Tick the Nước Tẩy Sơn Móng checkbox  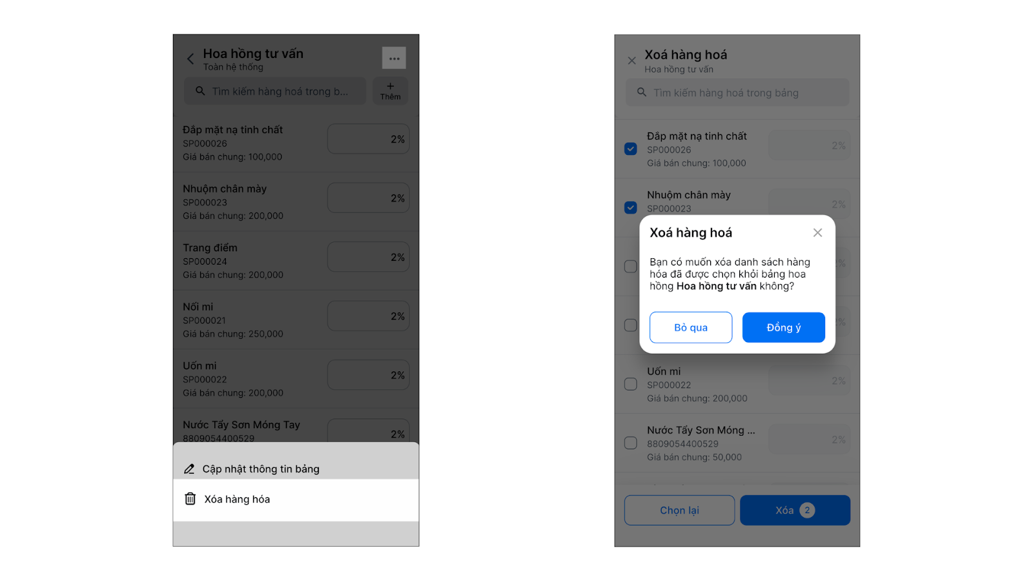[631, 443]
